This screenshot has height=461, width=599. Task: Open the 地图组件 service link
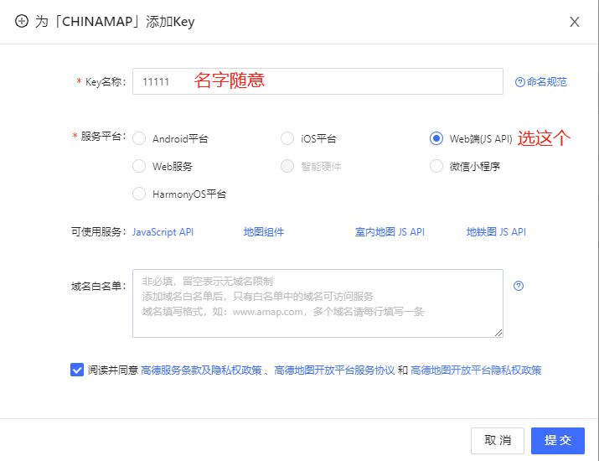point(264,232)
